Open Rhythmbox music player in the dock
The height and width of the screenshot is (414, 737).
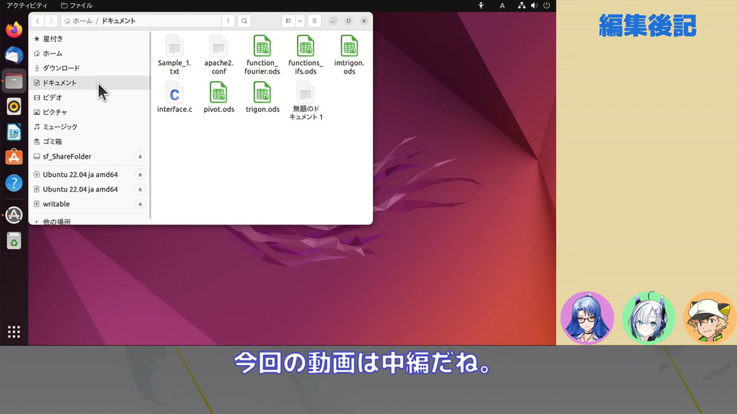pyautogui.click(x=14, y=107)
